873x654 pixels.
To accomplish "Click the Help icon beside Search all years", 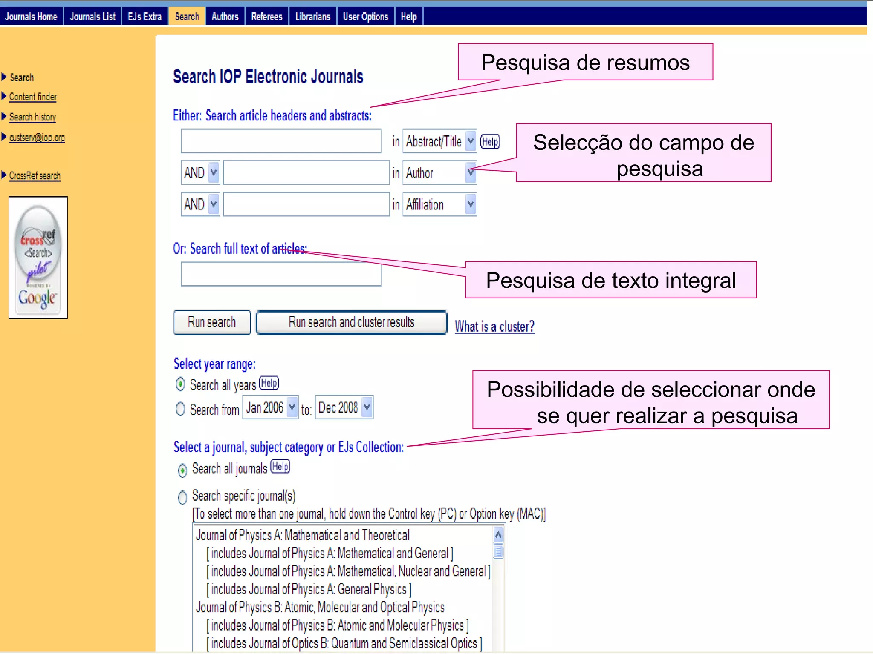I will point(269,383).
